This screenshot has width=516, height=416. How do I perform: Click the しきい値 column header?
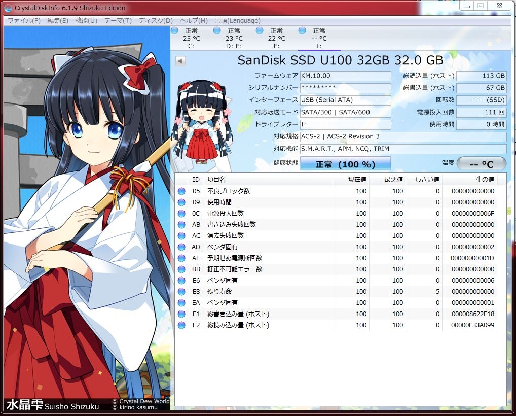[424, 180]
